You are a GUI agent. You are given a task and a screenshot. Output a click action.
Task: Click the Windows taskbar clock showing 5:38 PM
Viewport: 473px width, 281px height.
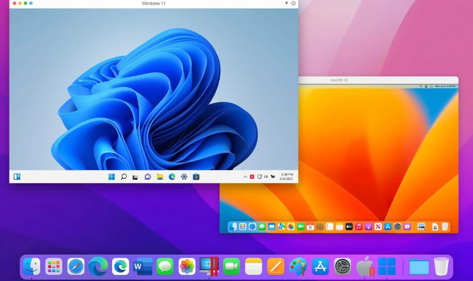[x=287, y=177]
